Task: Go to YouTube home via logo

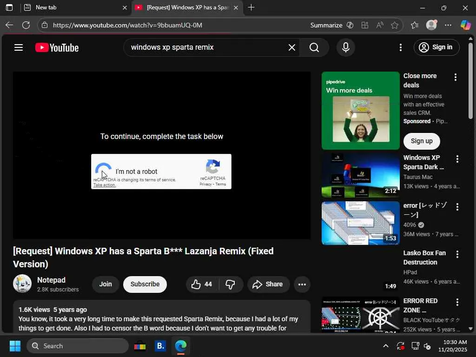Action: tap(57, 48)
